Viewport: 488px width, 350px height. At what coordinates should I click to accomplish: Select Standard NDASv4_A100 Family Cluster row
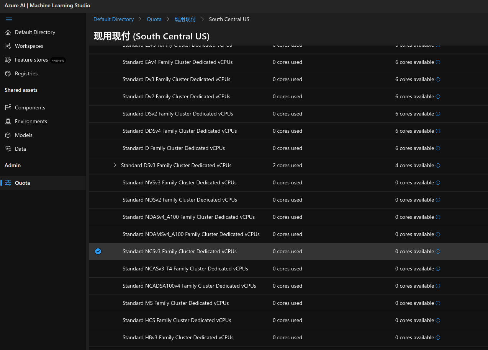tap(288, 217)
